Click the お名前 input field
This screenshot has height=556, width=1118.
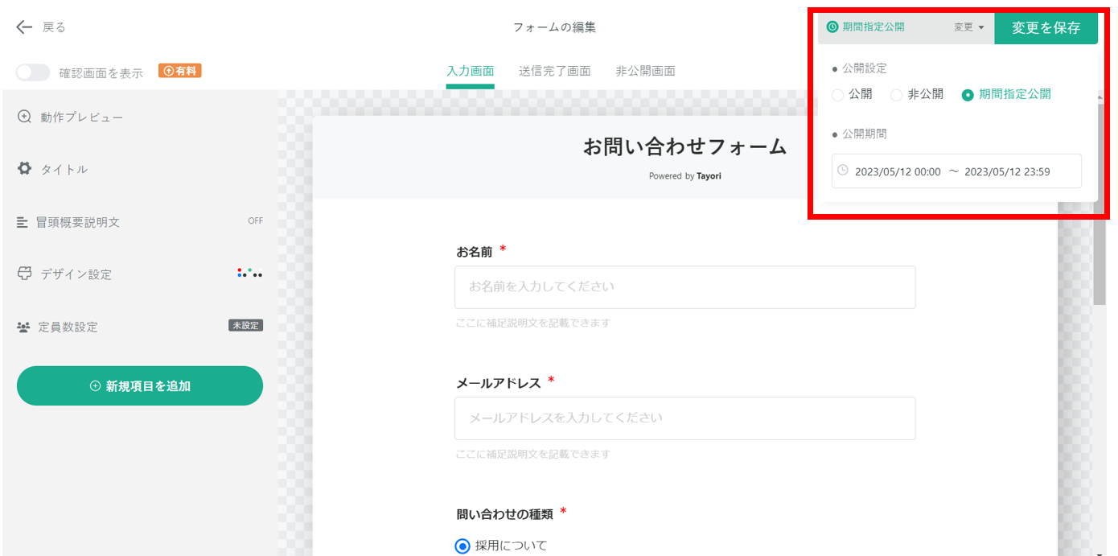click(x=684, y=287)
